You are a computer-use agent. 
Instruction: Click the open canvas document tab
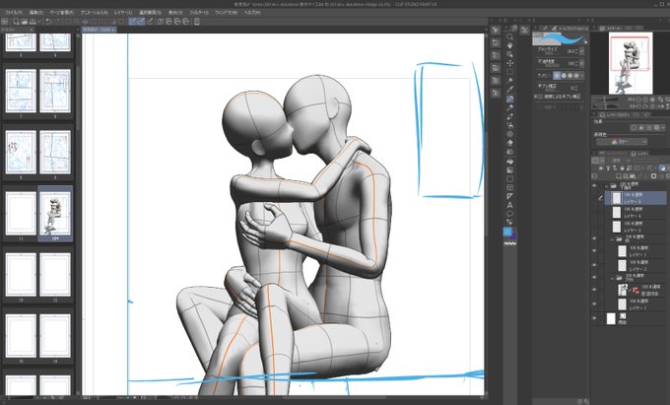[x=99, y=30]
